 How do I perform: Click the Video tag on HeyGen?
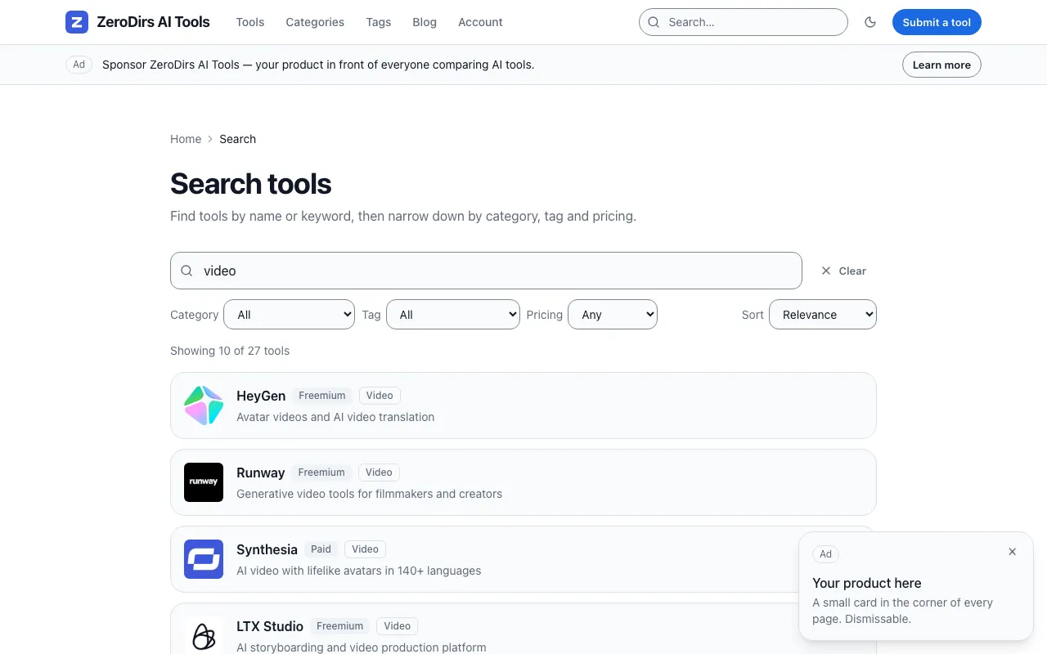[x=380, y=396]
